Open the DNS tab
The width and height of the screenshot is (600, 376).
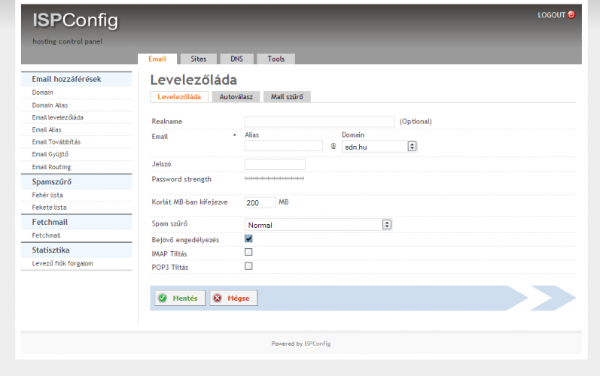click(x=236, y=59)
